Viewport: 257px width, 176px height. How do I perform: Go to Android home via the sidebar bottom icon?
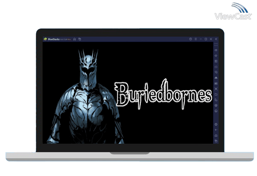pyautogui.click(x=216, y=136)
